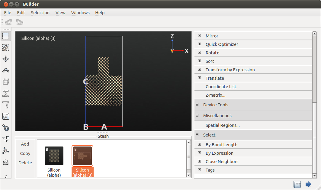The width and height of the screenshot is (321, 190).
Task: Expand the By Bond Length option
Action: pyautogui.click(x=199, y=144)
